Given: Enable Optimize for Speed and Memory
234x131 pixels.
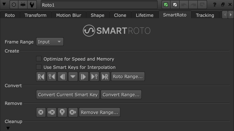Looking at the screenshot, I should pos(39,59).
